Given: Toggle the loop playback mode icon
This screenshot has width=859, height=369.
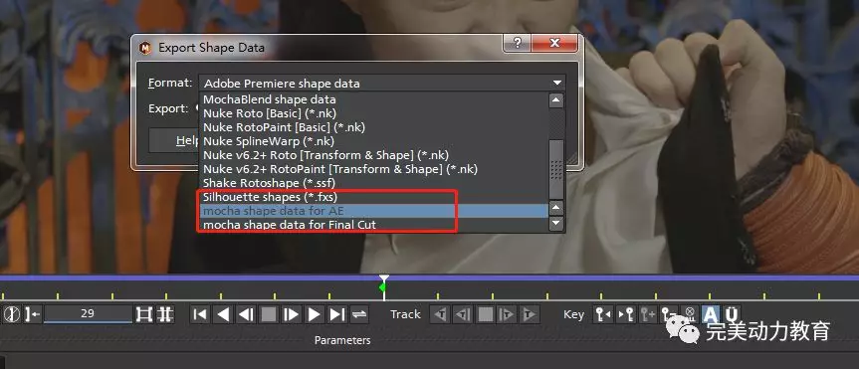Looking at the screenshot, I should [359, 314].
